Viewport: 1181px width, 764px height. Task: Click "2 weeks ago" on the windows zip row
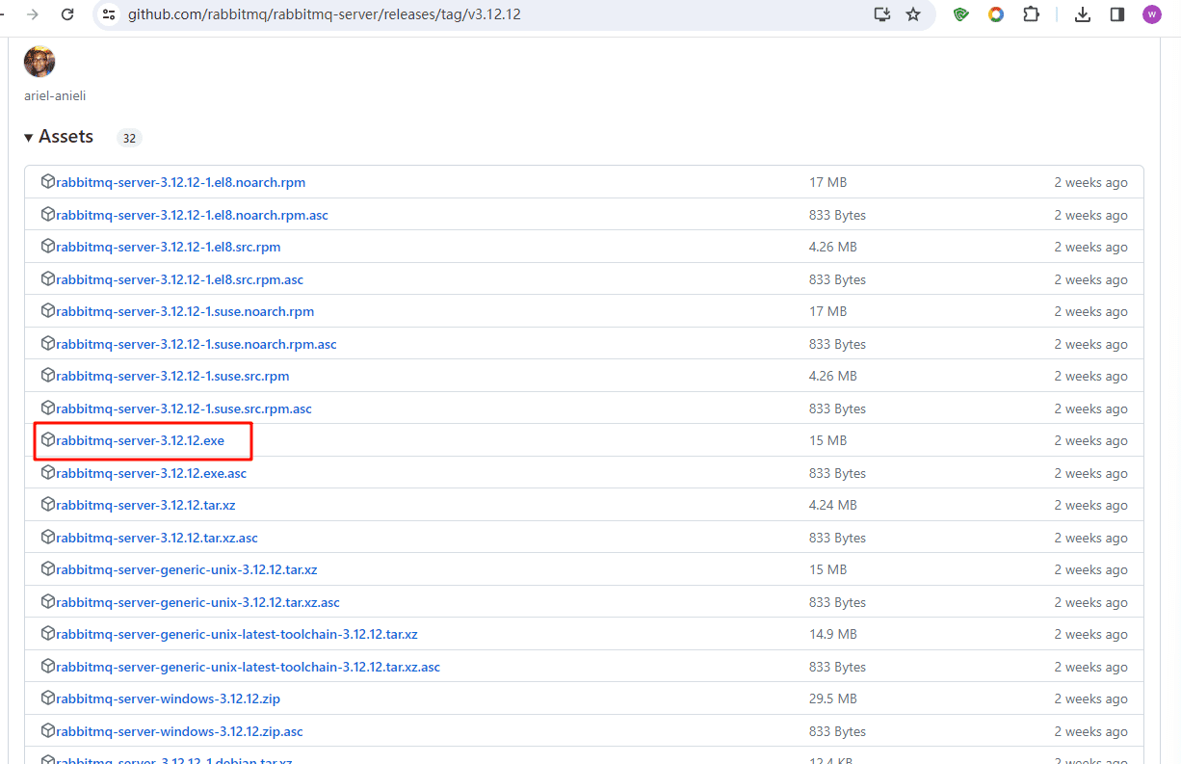pos(1090,698)
